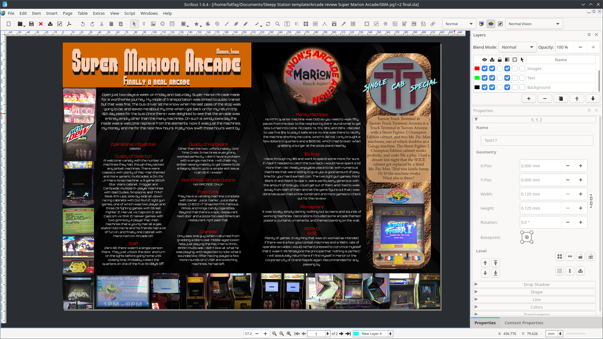The height and width of the screenshot is (339, 603).
Task: Select the Freehand Line pencil tool
Action: point(246,24)
